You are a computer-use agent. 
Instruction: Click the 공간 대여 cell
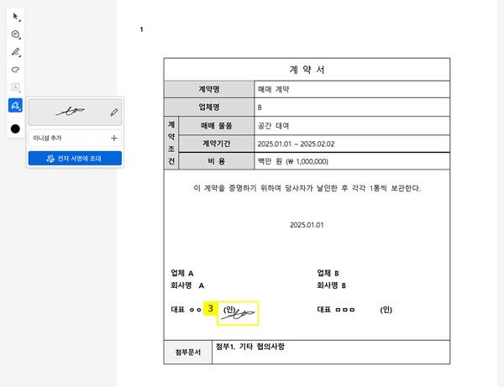(x=352, y=126)
